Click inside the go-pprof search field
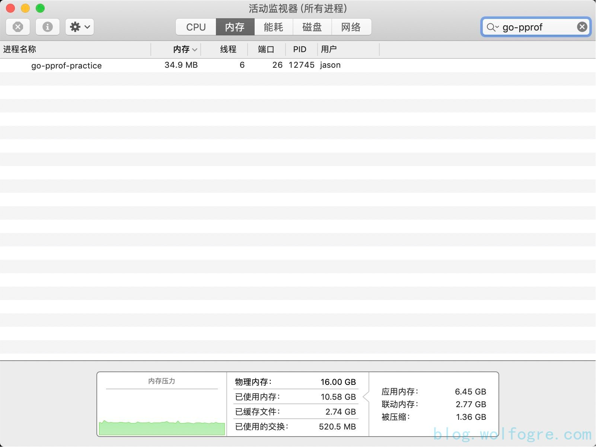 [536, 27]
